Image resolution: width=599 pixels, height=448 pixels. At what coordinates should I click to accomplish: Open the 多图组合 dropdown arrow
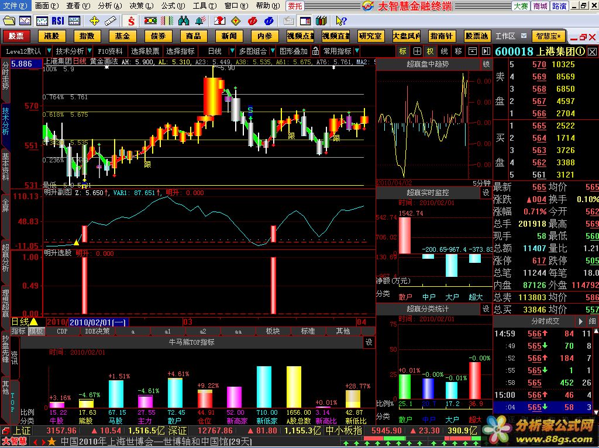tap(273, 51)
